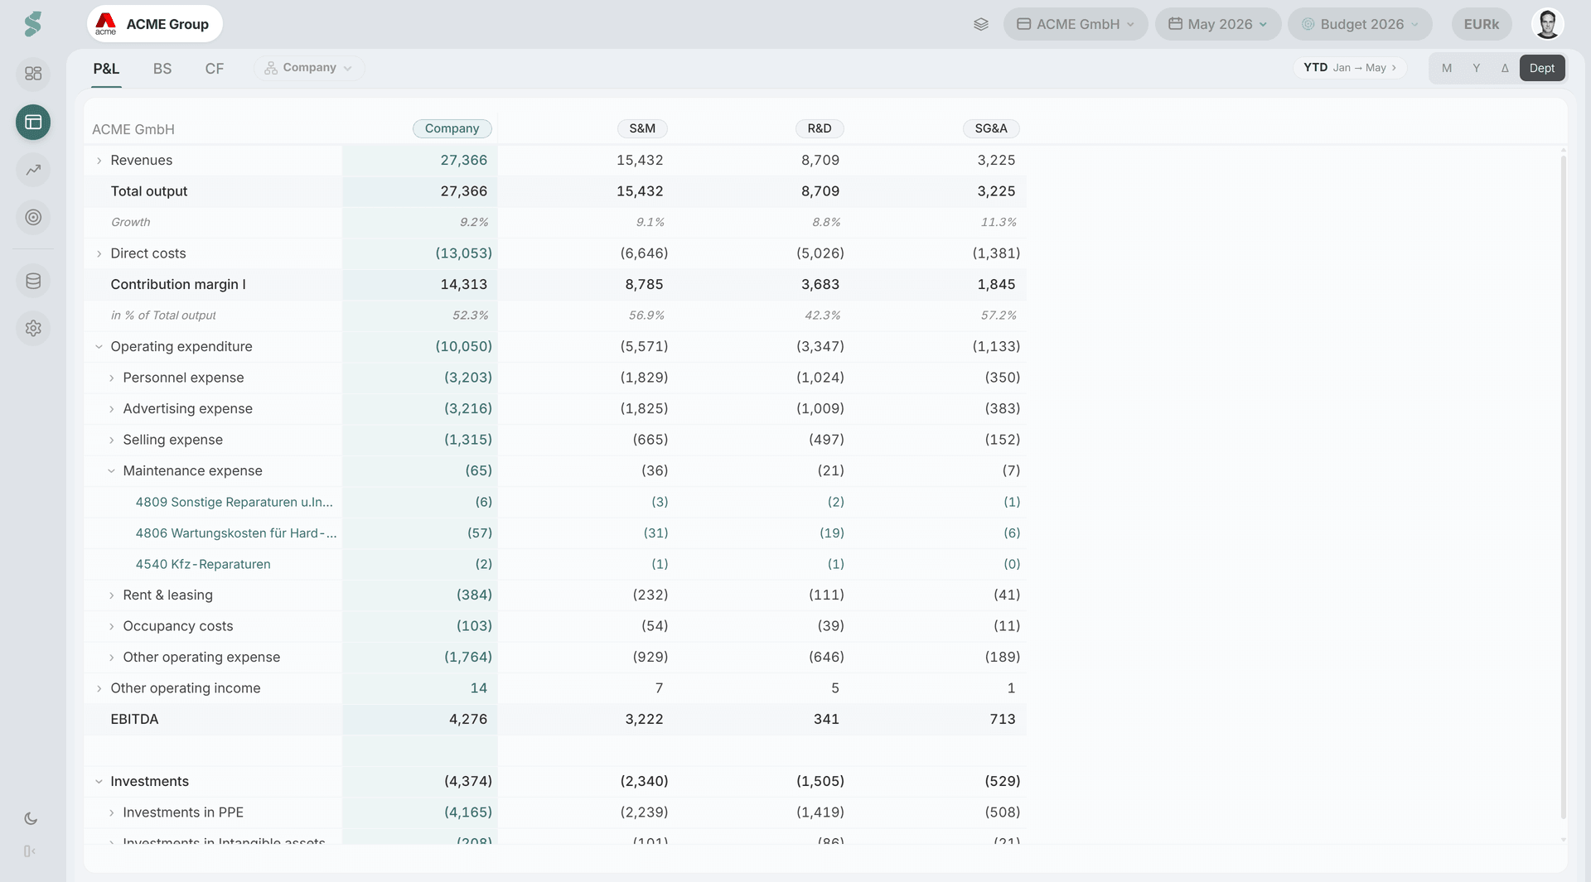Open the database icon in sidebar

(x=33, y=281)
